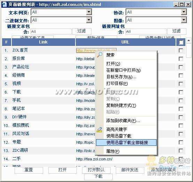Check the box for 笔记本 row

pyautogui.click(x=181, y=109)
